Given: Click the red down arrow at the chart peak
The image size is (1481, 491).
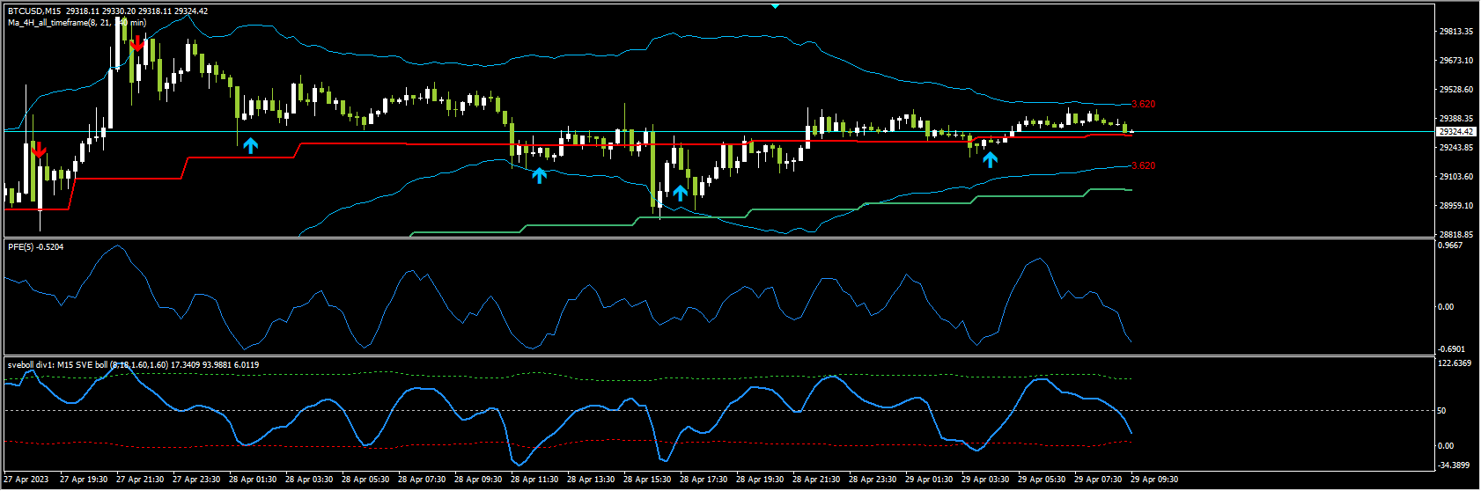Looking at the screenshot, I should (x=136, y=43).
